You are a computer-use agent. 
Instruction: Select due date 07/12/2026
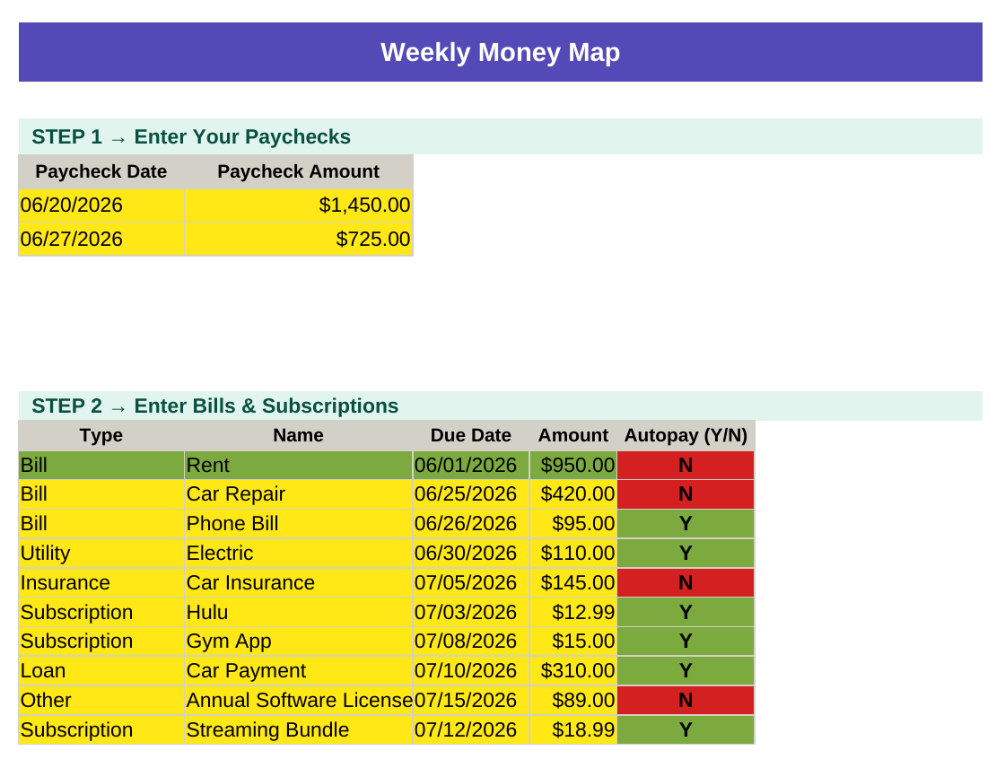point(471,729)
